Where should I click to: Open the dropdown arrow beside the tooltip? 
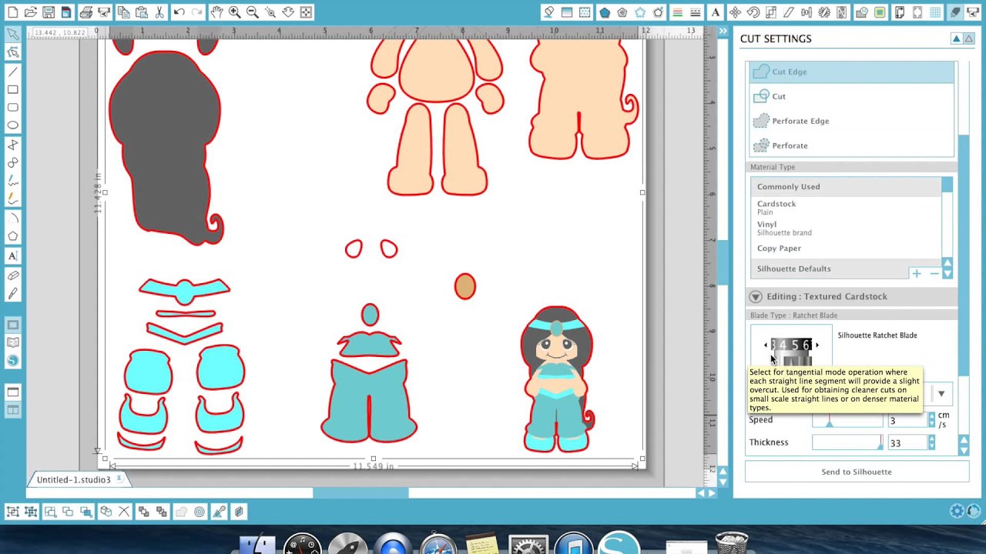click(x=941, y=394)
